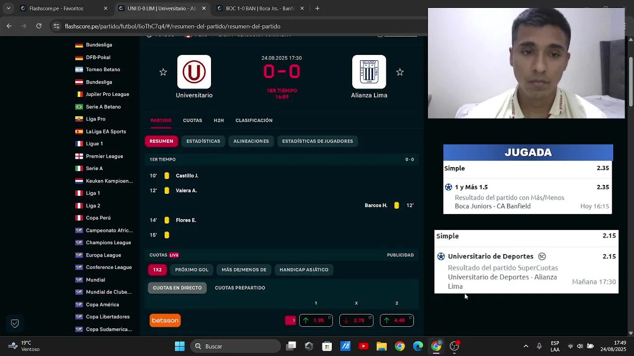This screenshot has width=634, height=356.
Task: Click home win odds 1.95
Action: click(316, 320)
